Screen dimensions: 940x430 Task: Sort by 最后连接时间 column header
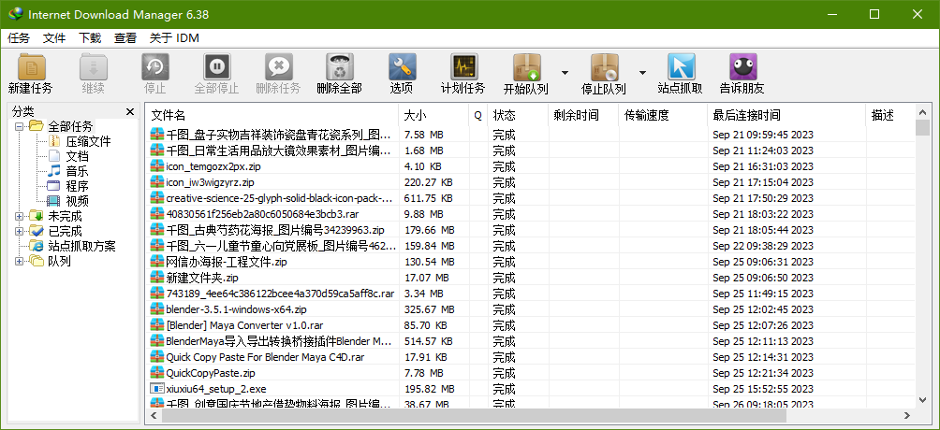pos(786,116)
